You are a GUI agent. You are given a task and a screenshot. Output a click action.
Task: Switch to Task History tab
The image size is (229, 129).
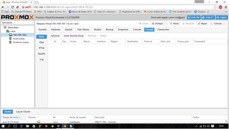pos(83,30)
